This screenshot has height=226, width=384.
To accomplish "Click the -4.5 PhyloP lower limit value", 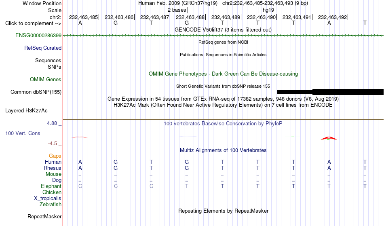I will coord(53,144).
